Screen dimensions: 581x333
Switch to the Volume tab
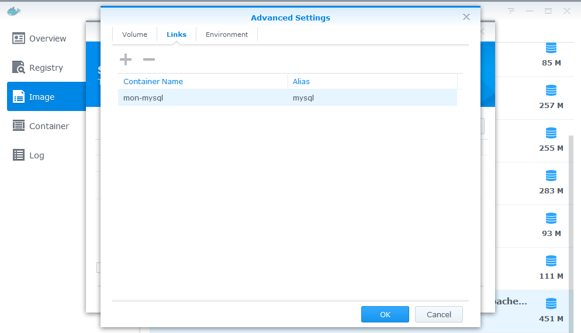point(134,34)
